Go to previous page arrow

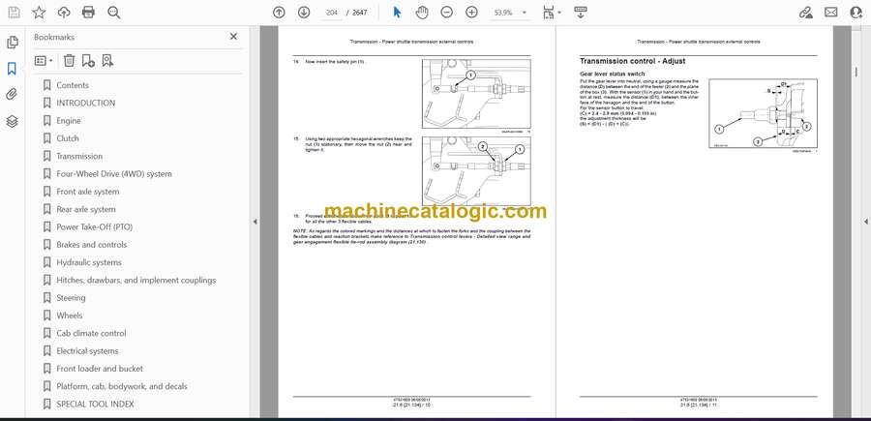(x=279, y=13)
